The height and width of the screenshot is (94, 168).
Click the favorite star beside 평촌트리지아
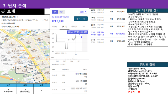18,17
